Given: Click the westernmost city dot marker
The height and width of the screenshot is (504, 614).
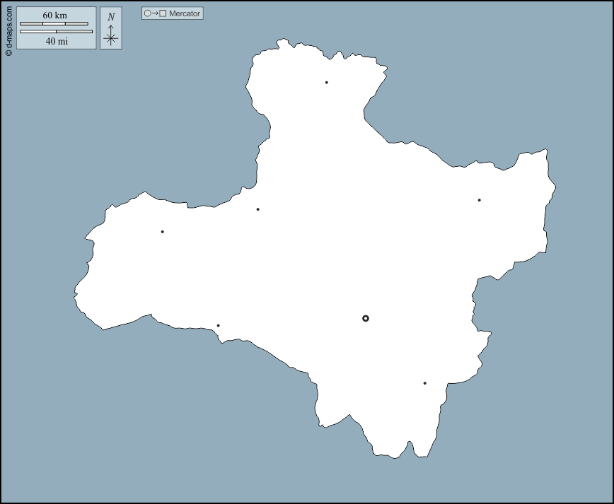Looking at the screenshot, I should click(x=162, y=232).
